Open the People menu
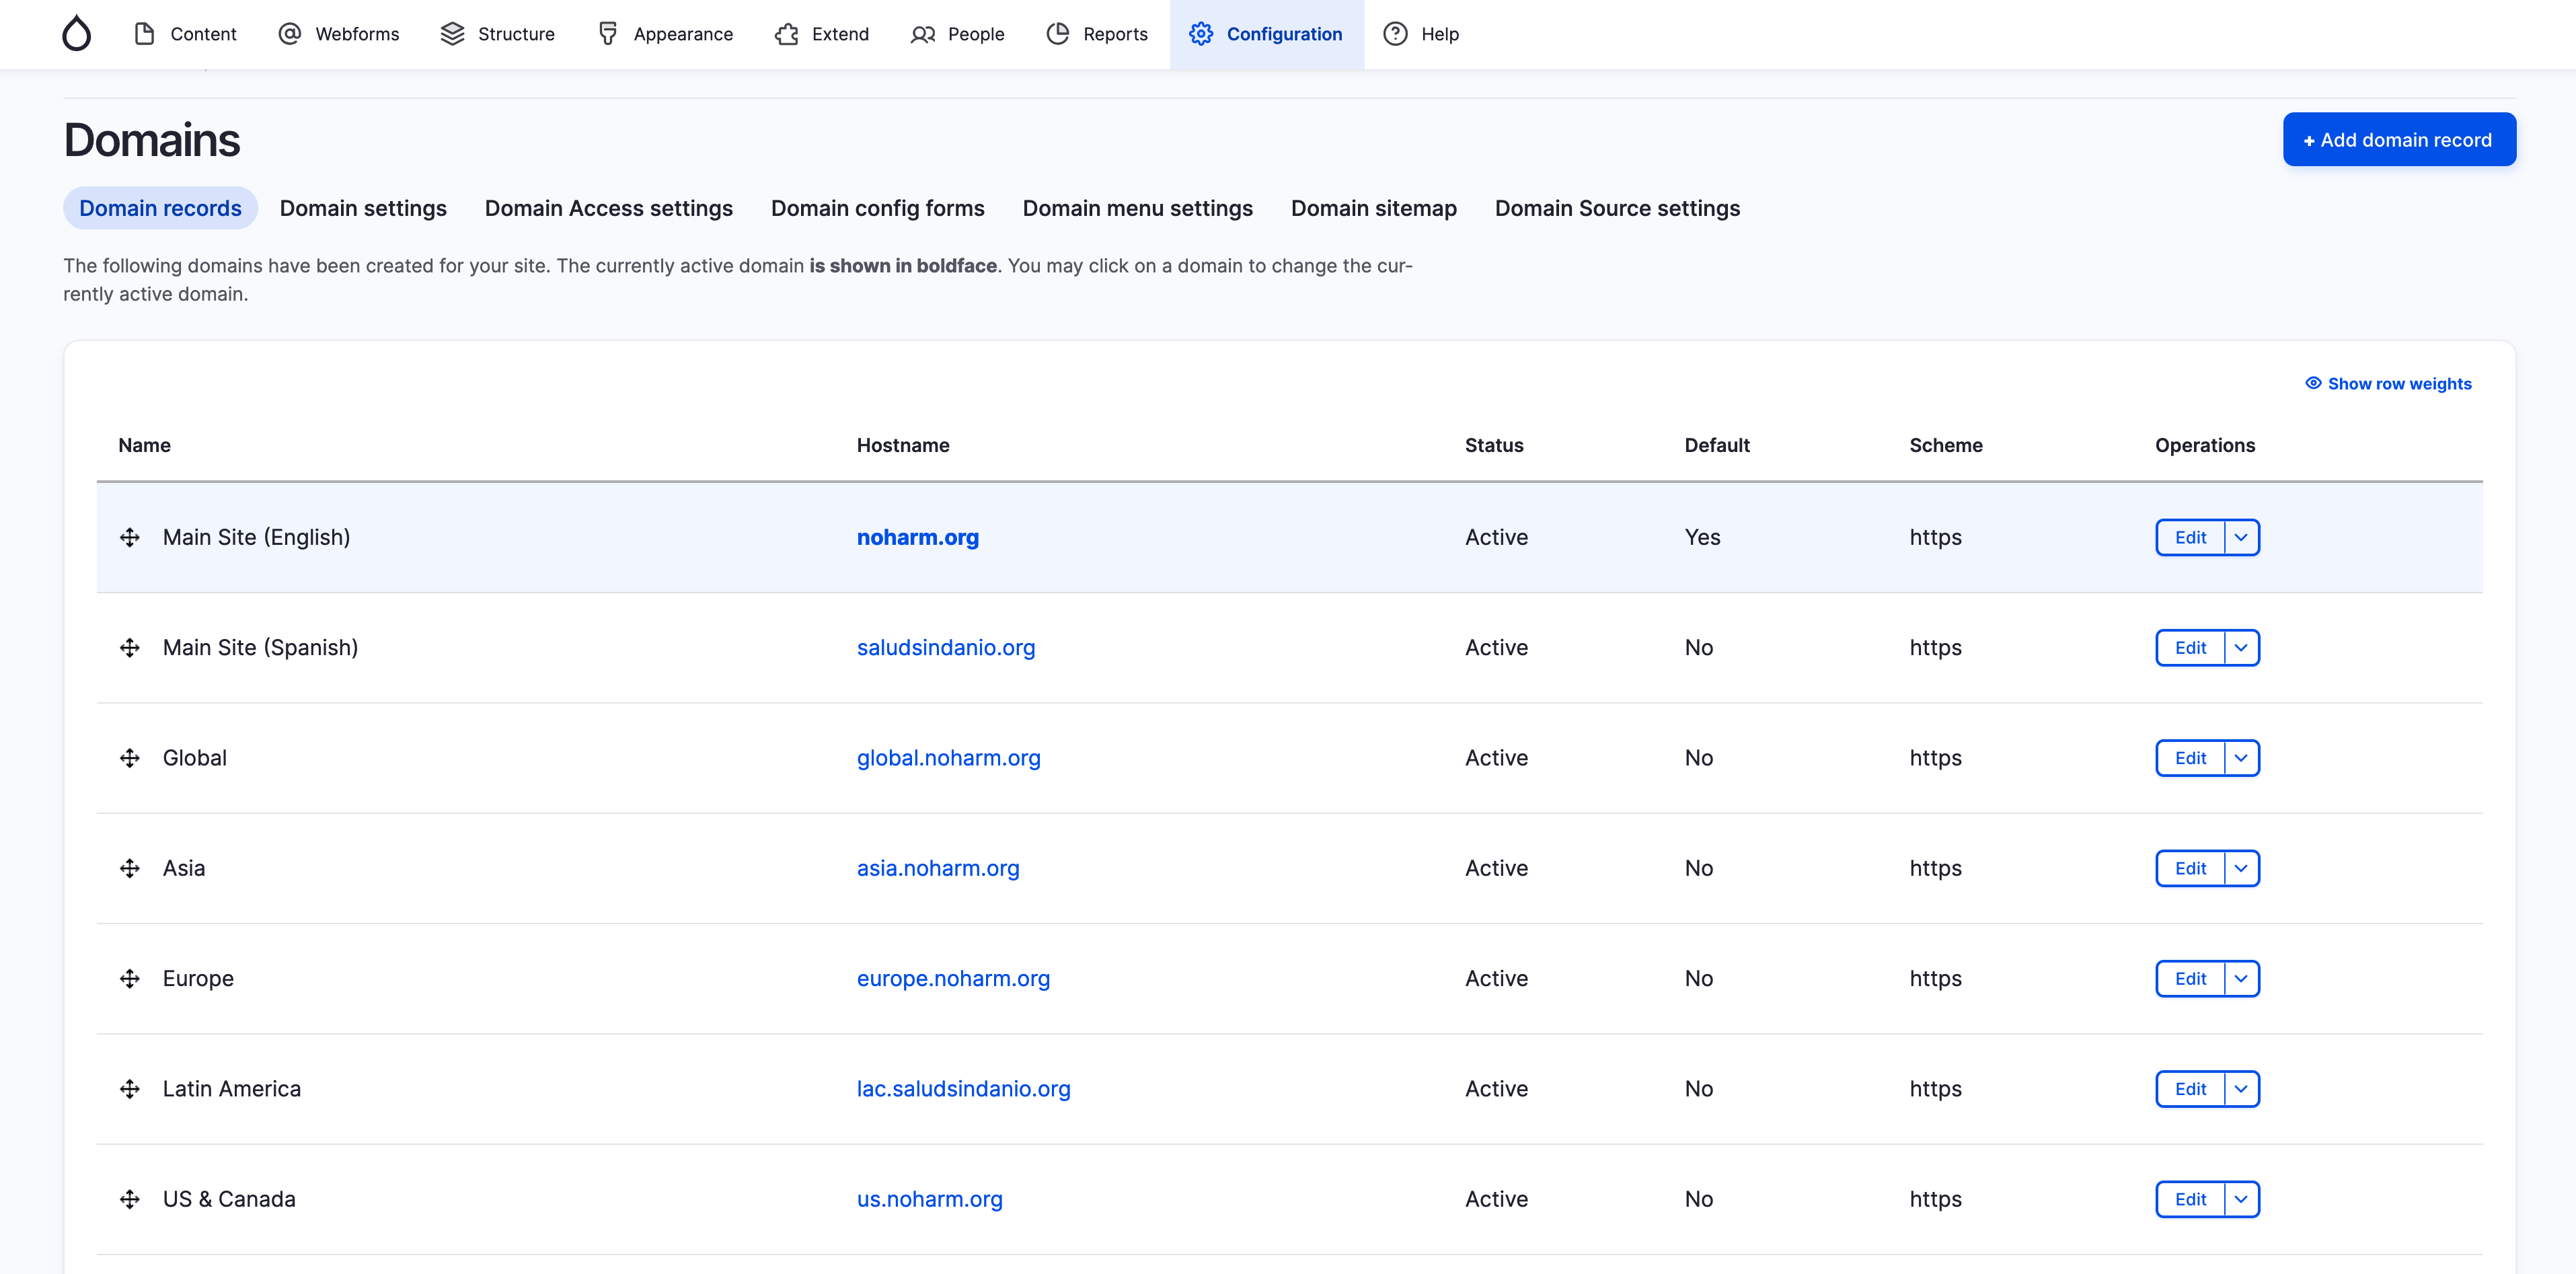Screen dimensions: 2576x1274 point(957,34)
